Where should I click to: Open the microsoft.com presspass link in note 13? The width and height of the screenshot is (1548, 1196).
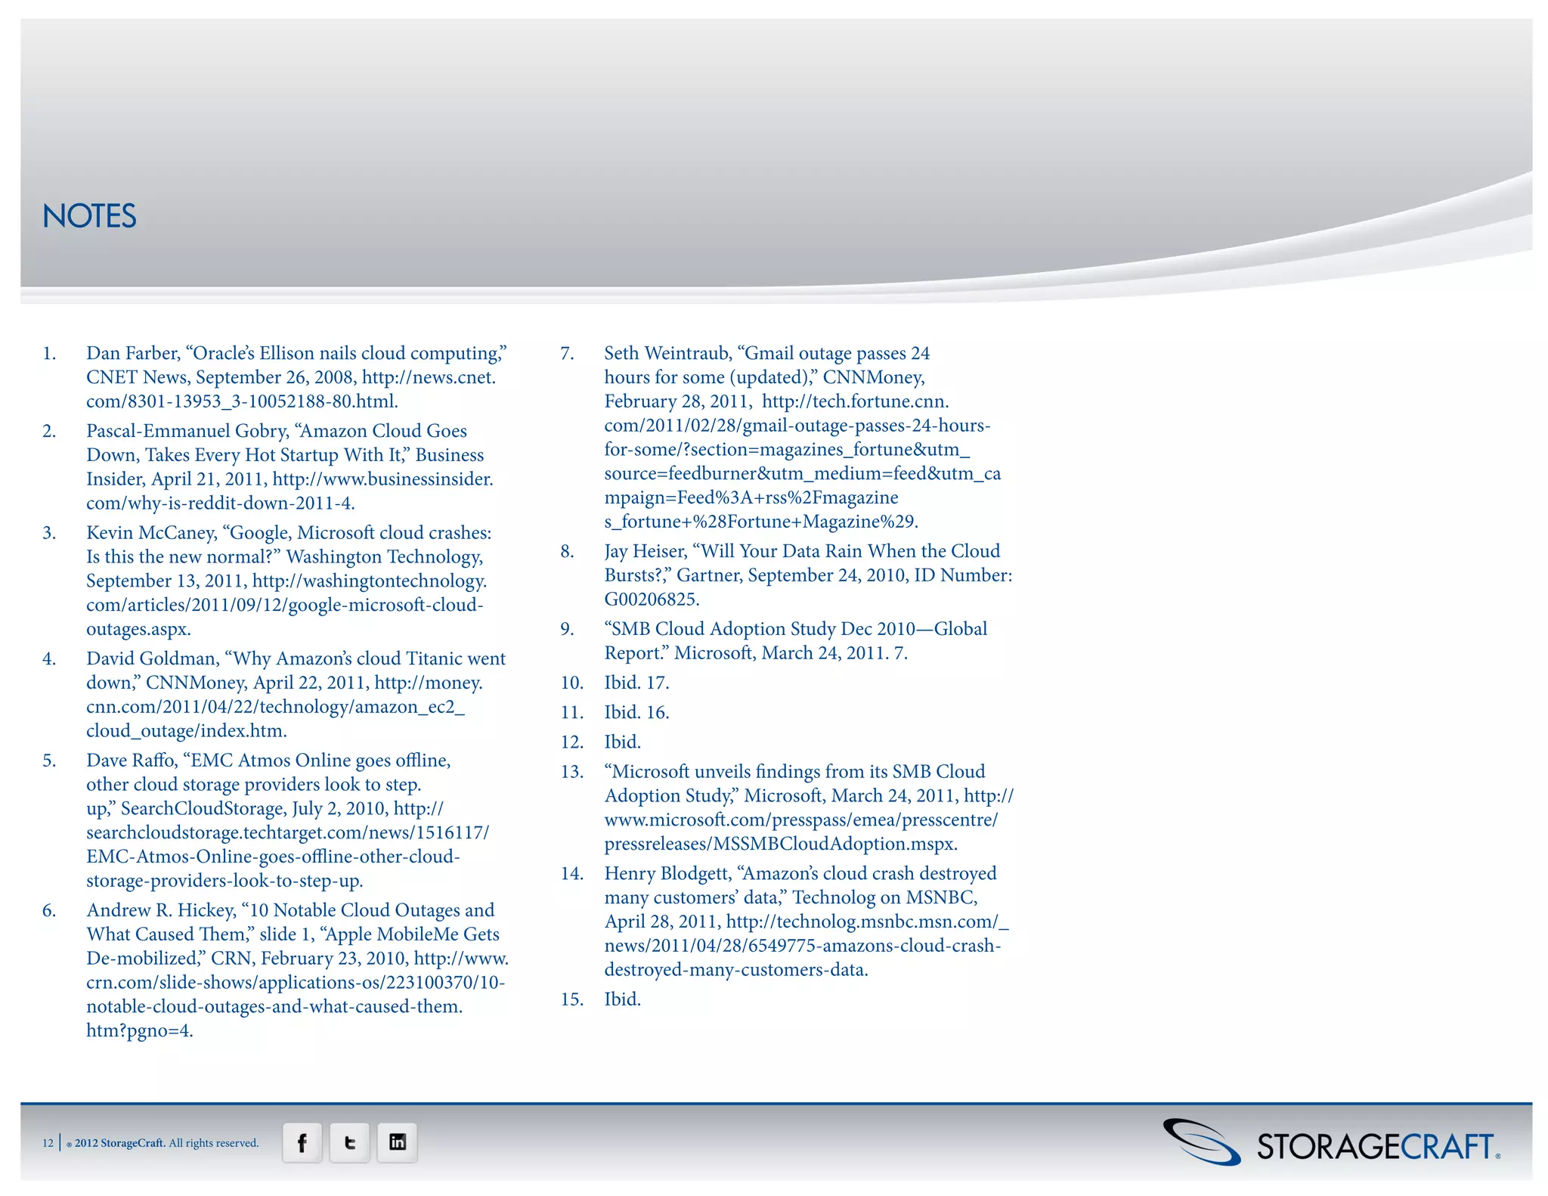[809, 820]
